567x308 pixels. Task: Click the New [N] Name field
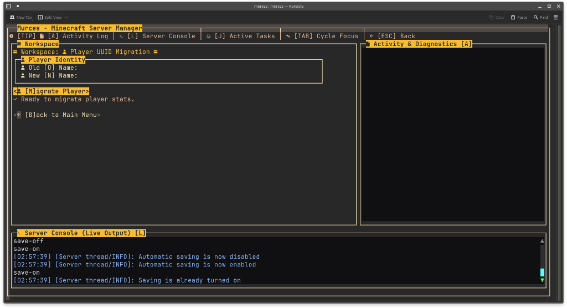coord(168,76)
